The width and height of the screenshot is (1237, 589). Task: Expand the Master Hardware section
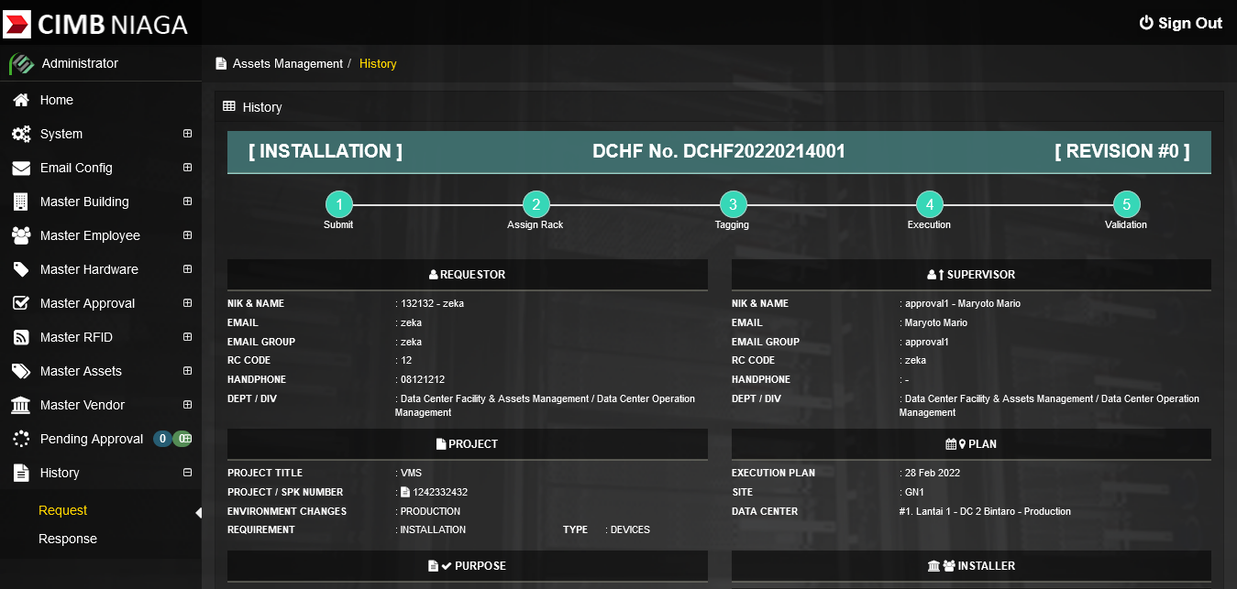(x=187, y=269)
